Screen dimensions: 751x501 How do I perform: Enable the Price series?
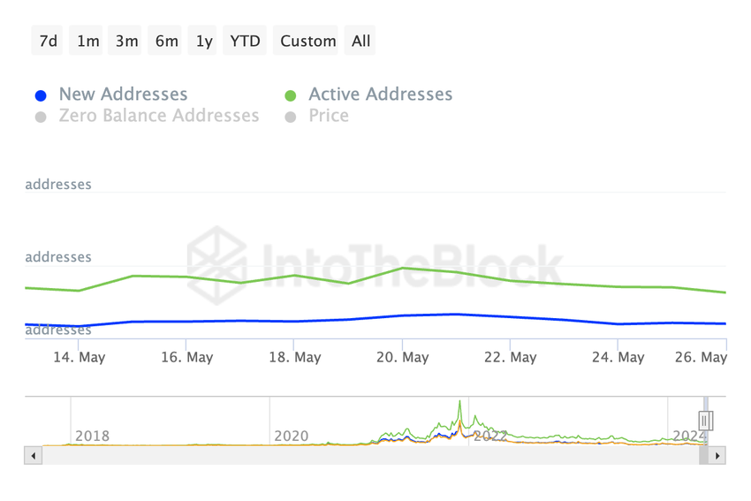(x=329, y=116)
